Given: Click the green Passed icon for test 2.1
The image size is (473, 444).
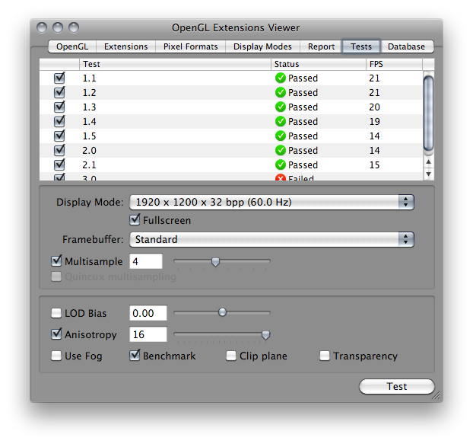Looking at the screenshot, I should pyautogui.click(x=281, y=165).
